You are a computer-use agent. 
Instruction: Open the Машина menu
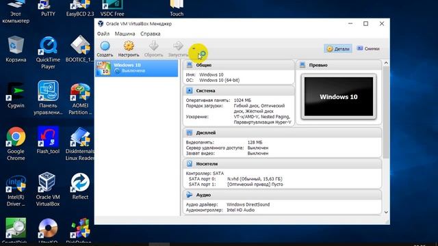tap(125, 33)
